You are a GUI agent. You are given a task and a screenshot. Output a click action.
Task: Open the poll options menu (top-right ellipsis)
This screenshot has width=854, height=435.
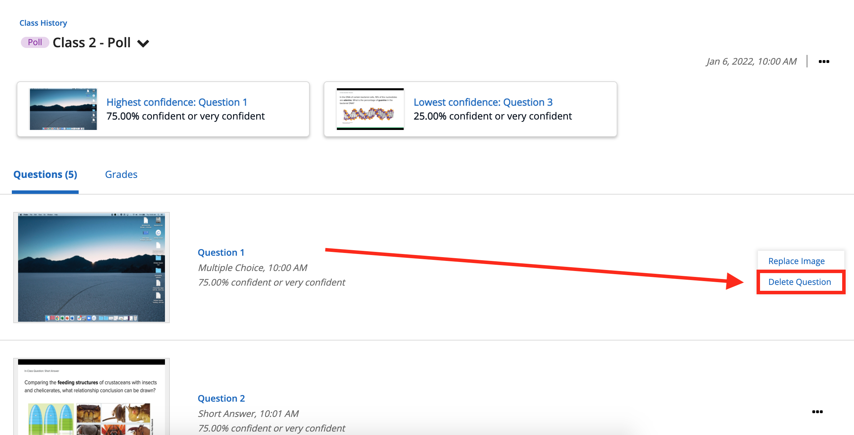tap(824, 61)
